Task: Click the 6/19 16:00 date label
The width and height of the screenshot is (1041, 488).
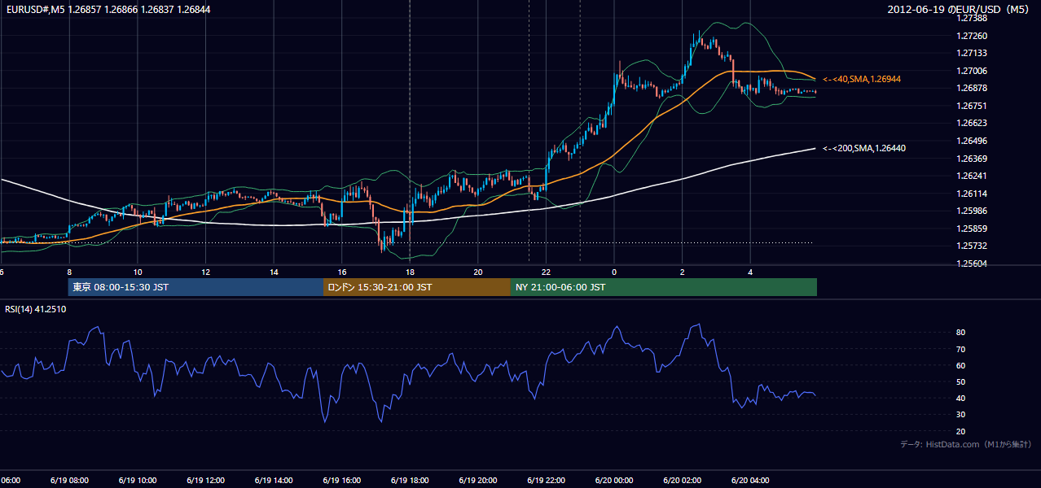Action: tap(341, 480)
